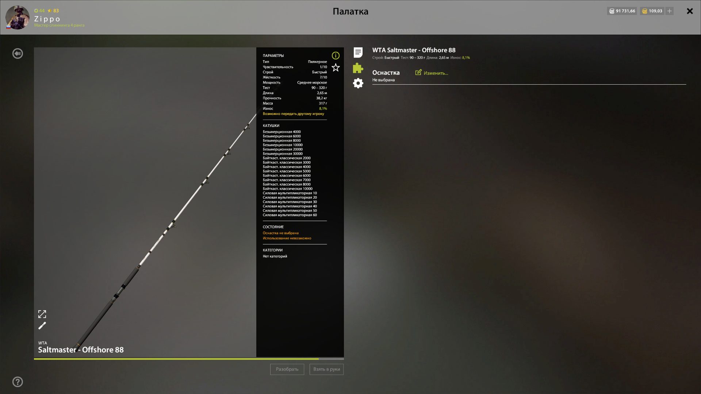Click the plus add currency button

click(670, 11)
